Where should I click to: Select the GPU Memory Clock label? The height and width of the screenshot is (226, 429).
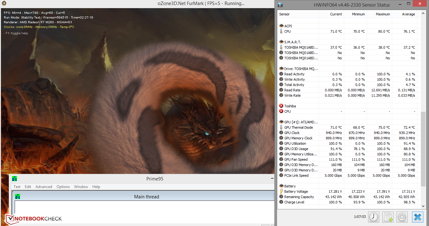298,138
